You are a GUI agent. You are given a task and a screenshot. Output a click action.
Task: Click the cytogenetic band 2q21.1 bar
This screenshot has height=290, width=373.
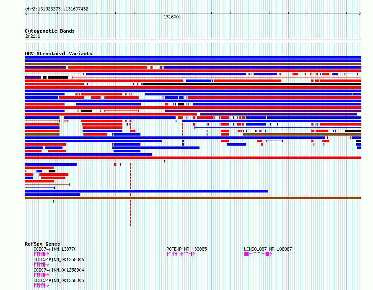tap(193, 41)
